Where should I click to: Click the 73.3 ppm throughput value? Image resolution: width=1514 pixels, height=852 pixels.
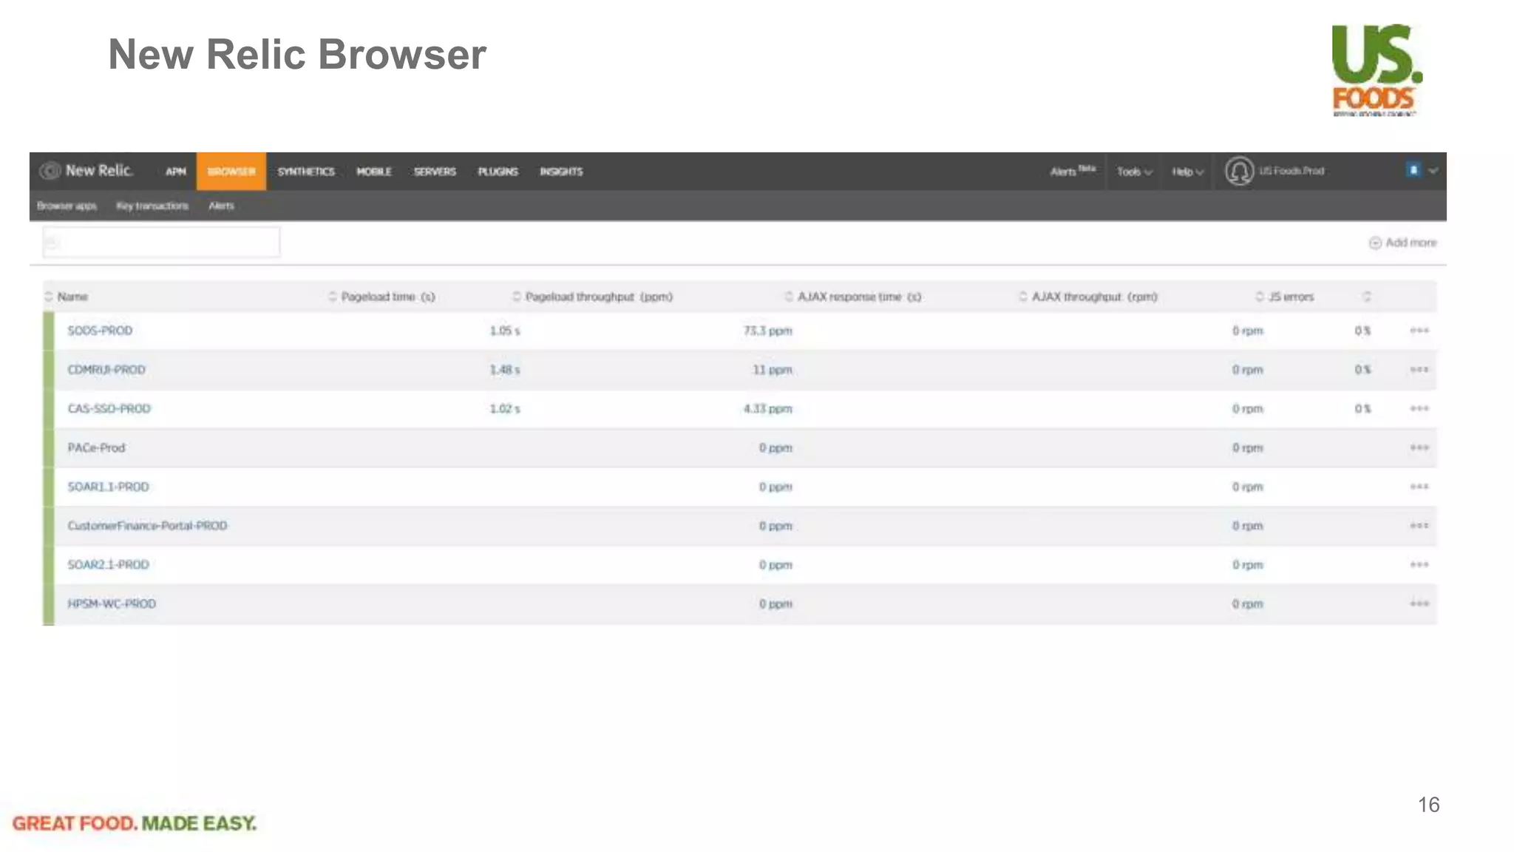[767, 331]
